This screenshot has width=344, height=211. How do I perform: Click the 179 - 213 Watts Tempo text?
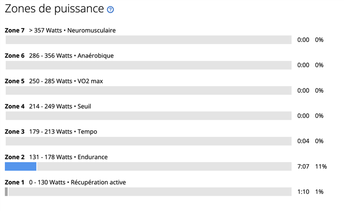pyautogui.click(x=63, y=132)
